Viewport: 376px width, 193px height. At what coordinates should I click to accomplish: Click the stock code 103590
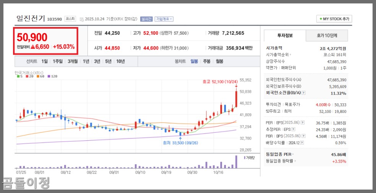[x=54, y=19]
